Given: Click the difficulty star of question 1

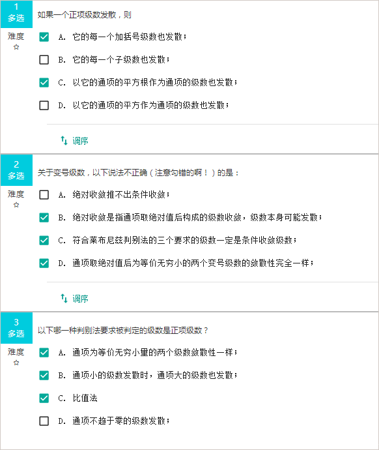Looking at the screenshot, I should click(x=16, y=47).
